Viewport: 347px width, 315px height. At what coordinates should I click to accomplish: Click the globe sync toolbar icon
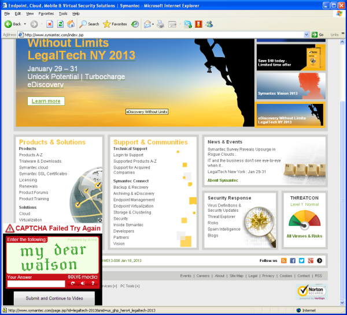pos(187,24)
